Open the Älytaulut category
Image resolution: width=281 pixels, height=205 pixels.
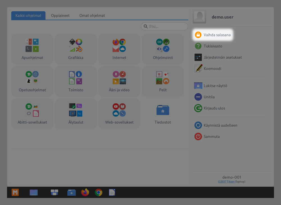(76, 114)
